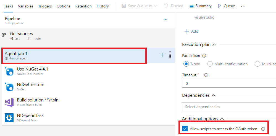
Task: Open the Triggers tab
Action: [45, 6]
